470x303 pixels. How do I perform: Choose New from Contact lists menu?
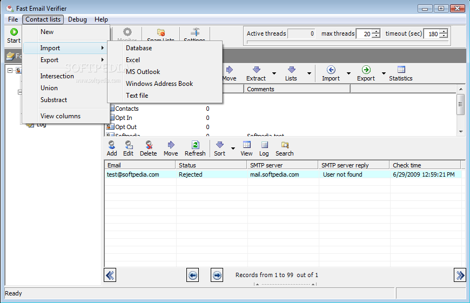pos(66,32)
